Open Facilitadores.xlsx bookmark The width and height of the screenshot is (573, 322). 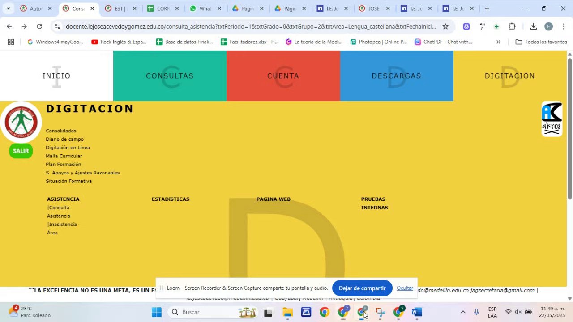pos(250,42)
